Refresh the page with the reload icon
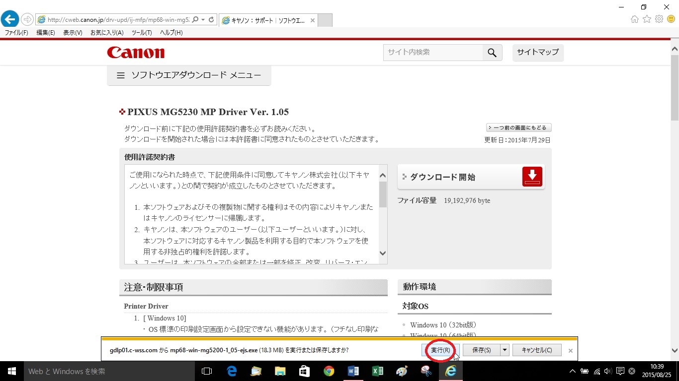 pos(211,20)
